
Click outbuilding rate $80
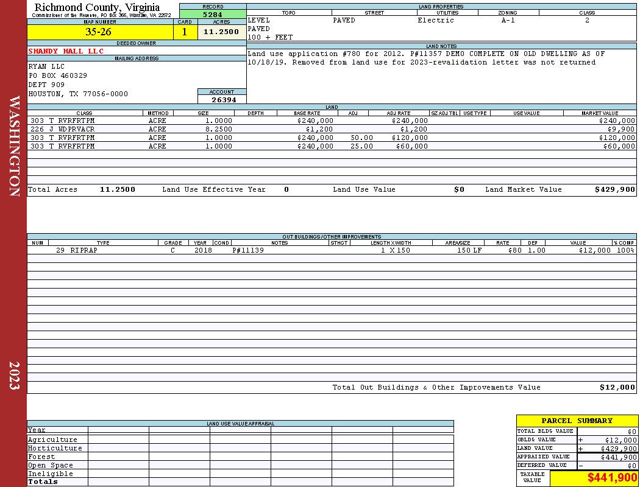(x=515, y=250)
